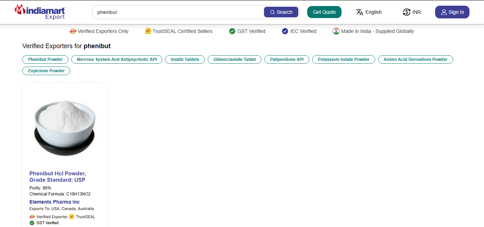This screenshot has width=484, height=227.
Task: Click the magnifier icon in Search button
Action: 272,12
